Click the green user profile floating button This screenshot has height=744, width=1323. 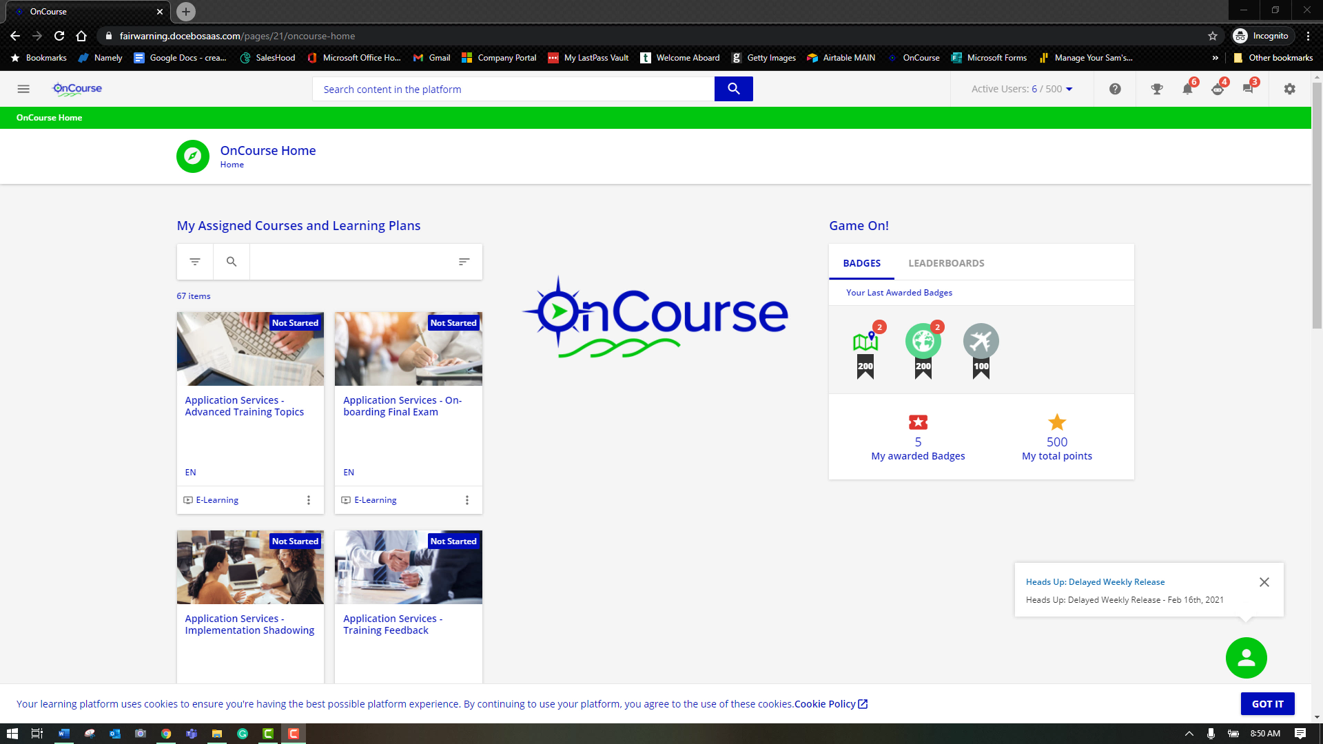tap(1246, 658)
